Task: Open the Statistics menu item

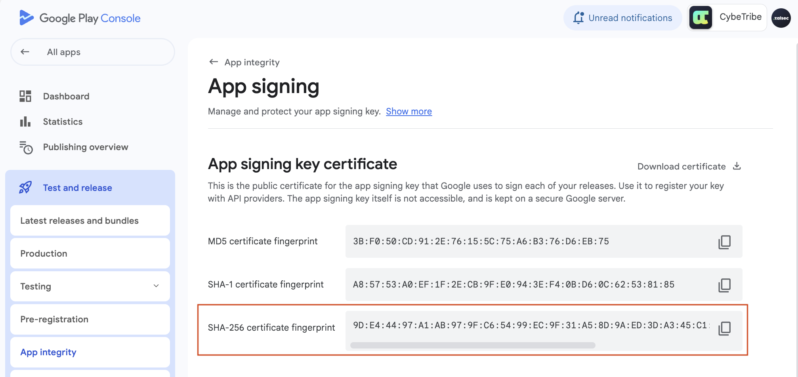Action: point(63,122)
